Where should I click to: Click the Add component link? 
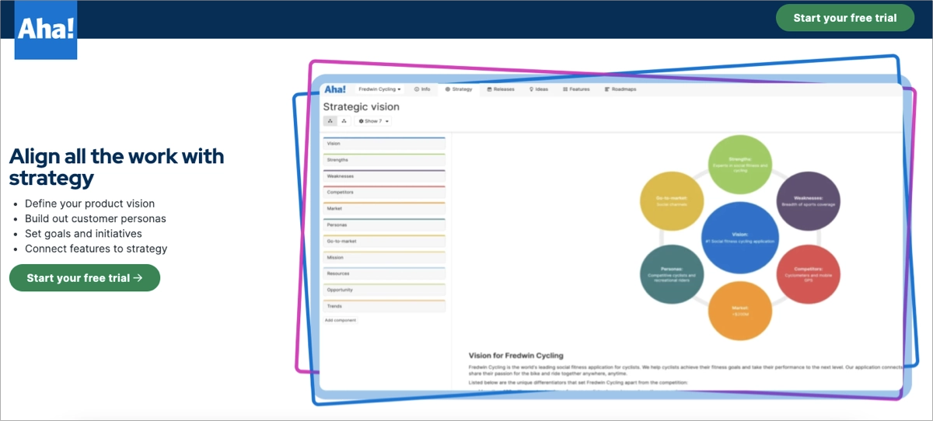click(341, 320)
